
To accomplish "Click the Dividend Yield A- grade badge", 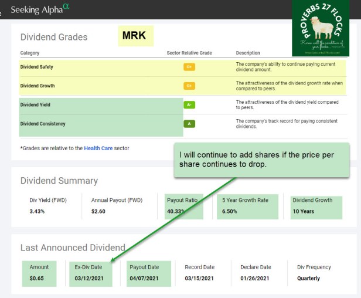I will coord(189,105).
